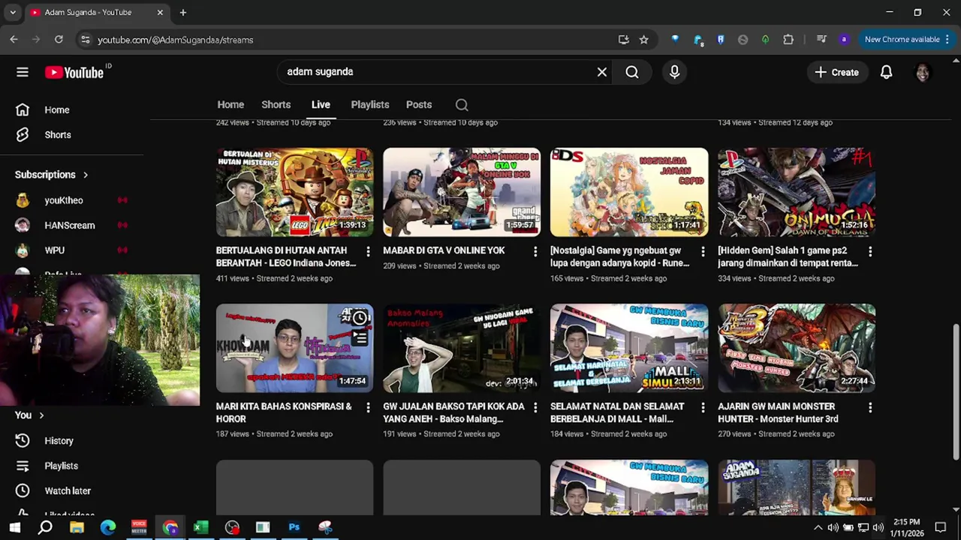Open BERTUALANG DI HUTAN ANTAH BERANTAH title
The width and height of the screenshot is (961, 540).
pos(285,256)
